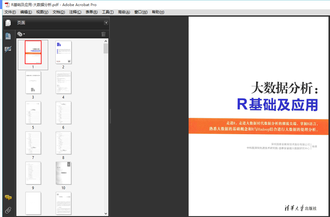Select page 9 thumbnail

coord(33,173)
